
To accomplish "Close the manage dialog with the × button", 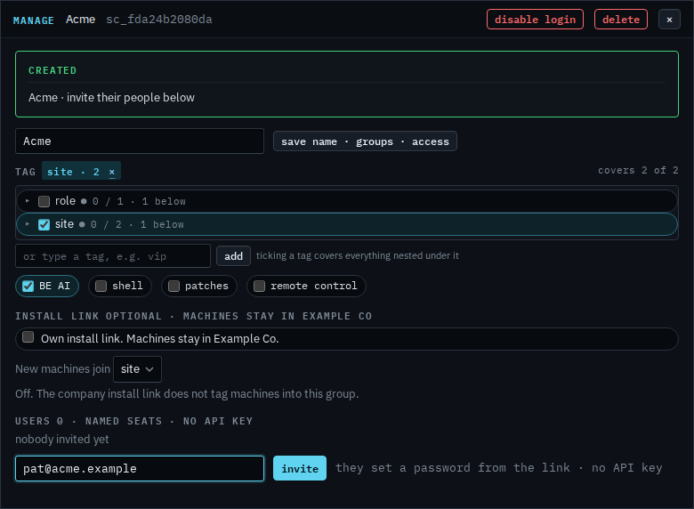I will coord(669,20).
